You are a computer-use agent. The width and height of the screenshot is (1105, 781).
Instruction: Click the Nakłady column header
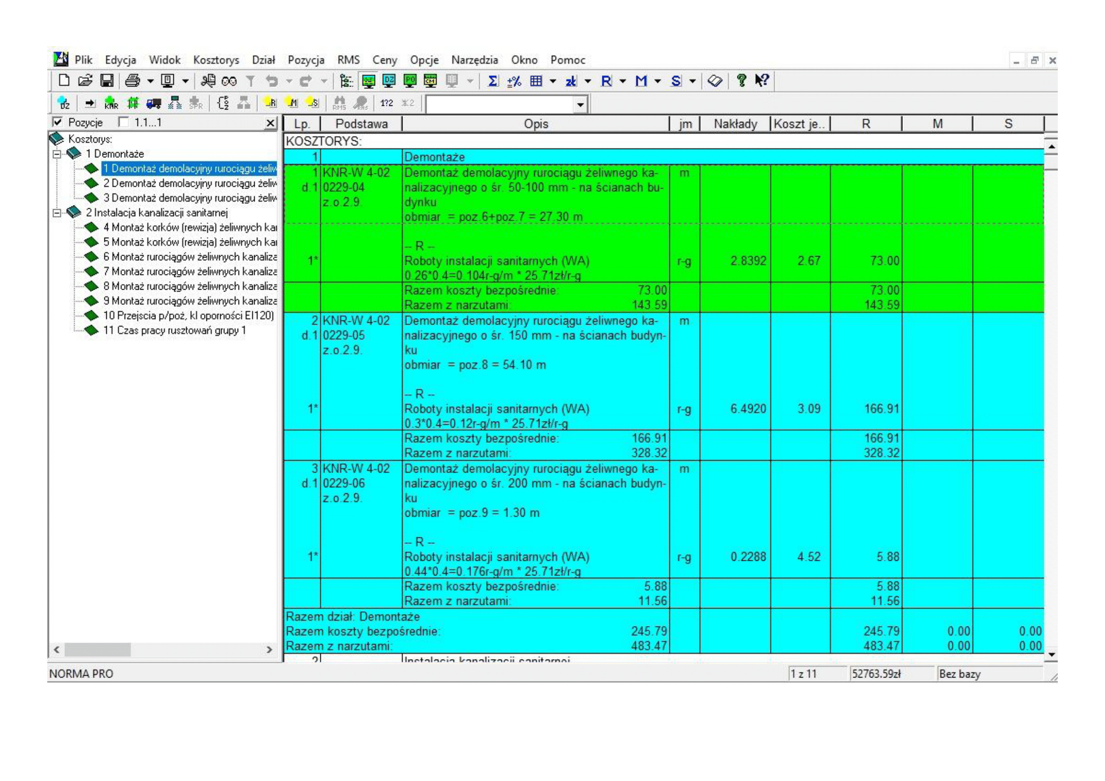point(735,124)
